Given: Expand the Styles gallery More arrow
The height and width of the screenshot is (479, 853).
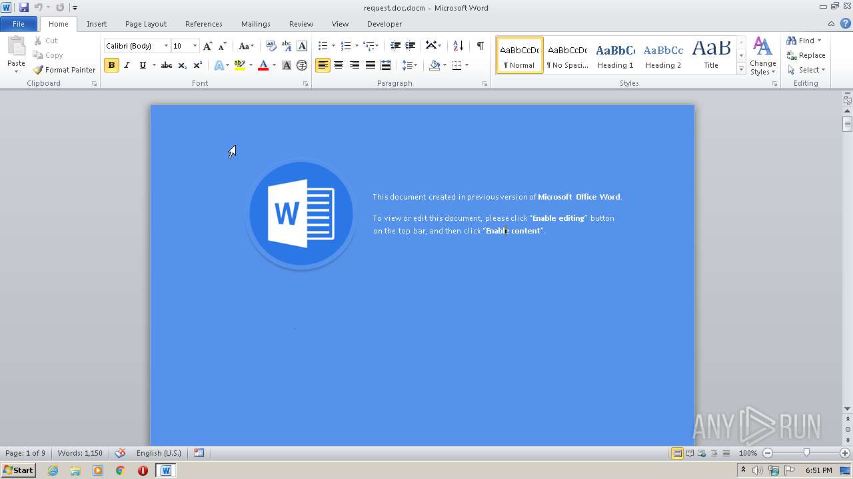Looking at the screenshot, I should coord(741,69).
